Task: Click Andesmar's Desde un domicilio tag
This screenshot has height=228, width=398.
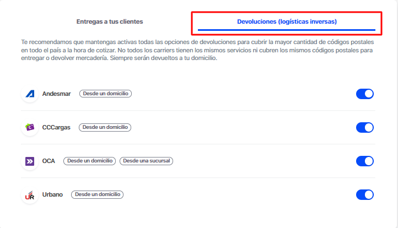Action: point(106,94)
